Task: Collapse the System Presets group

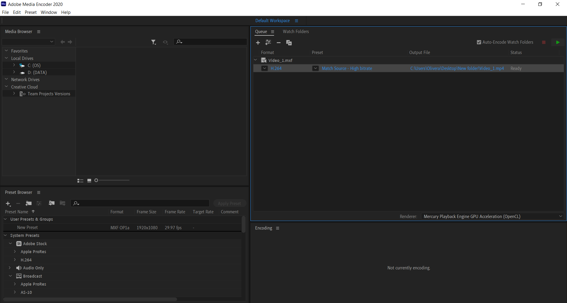Action: 6,235
